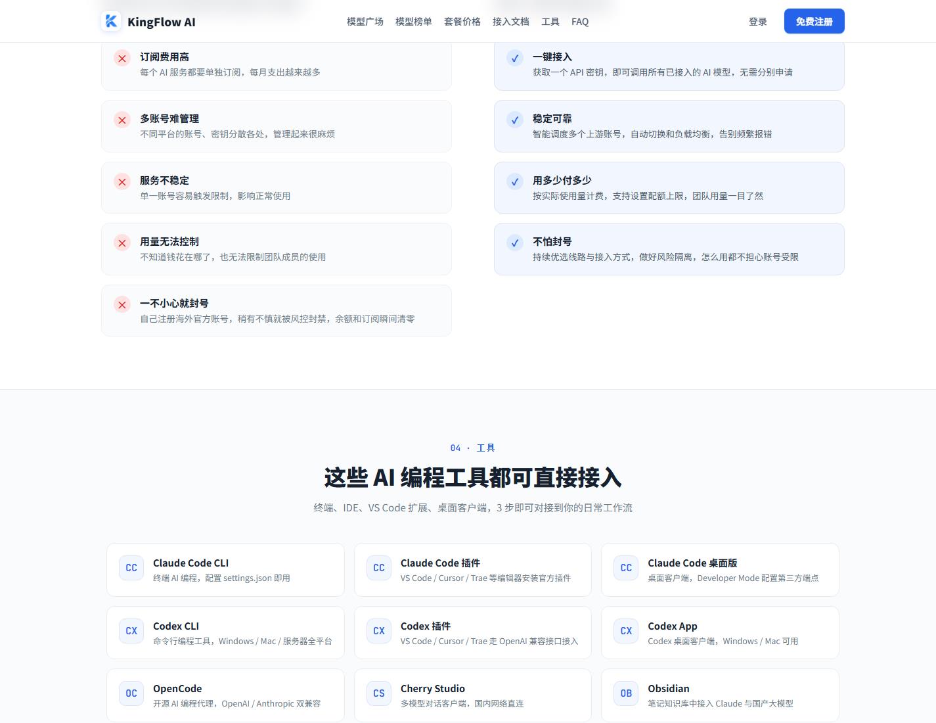Click the checkmark icon beside 不怕封号
The width and height of the screenshot is (936, 723).
click(515, 243)
